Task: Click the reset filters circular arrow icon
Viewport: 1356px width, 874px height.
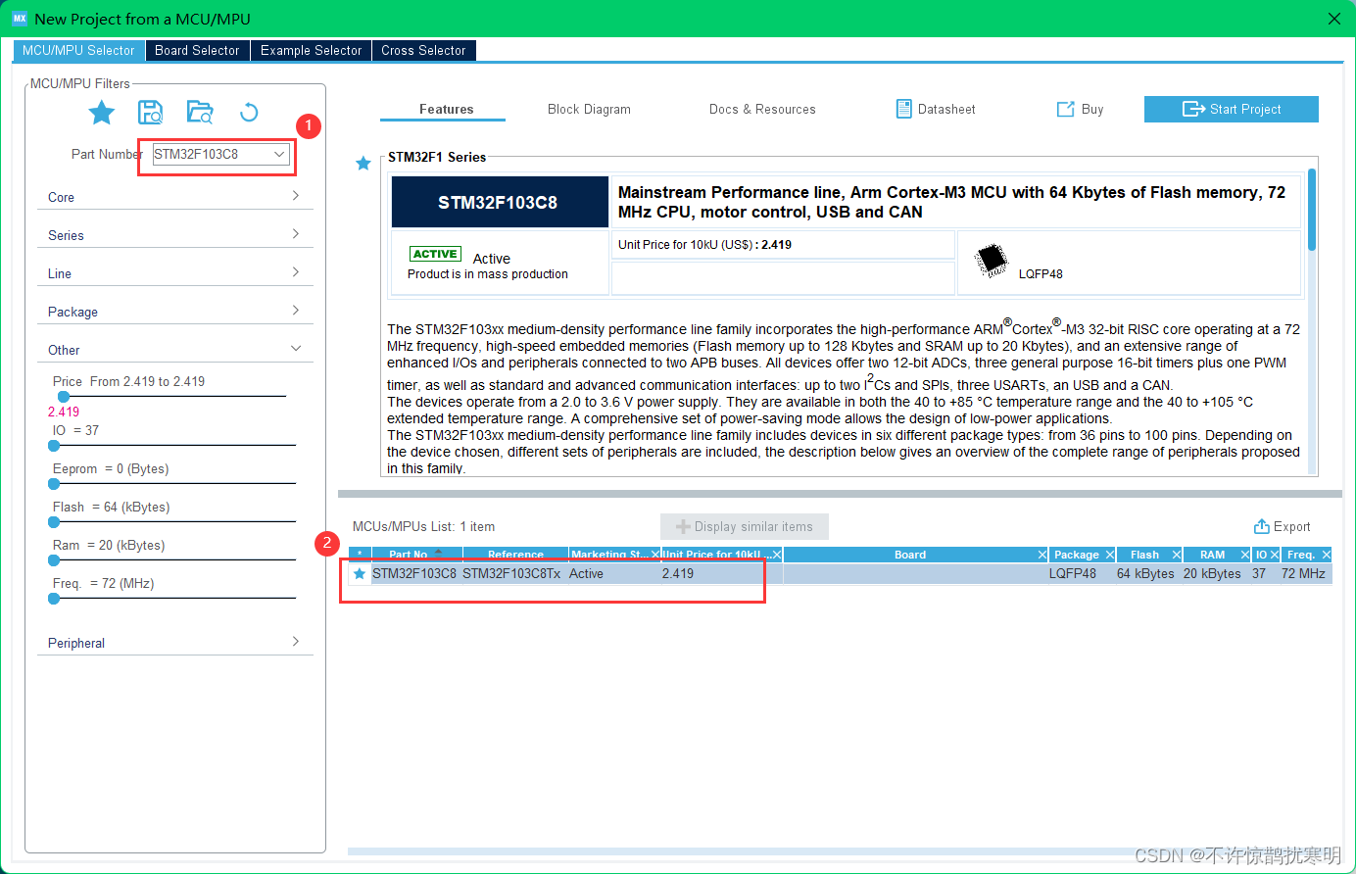Action: point(249,112)
